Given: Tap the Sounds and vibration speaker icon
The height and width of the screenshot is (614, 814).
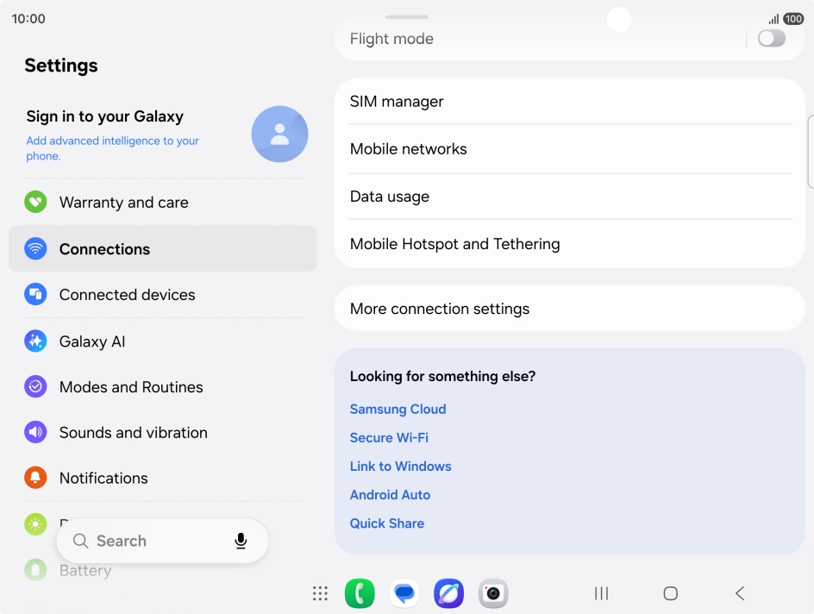Looking at the screenshot, I should (35, 432).
